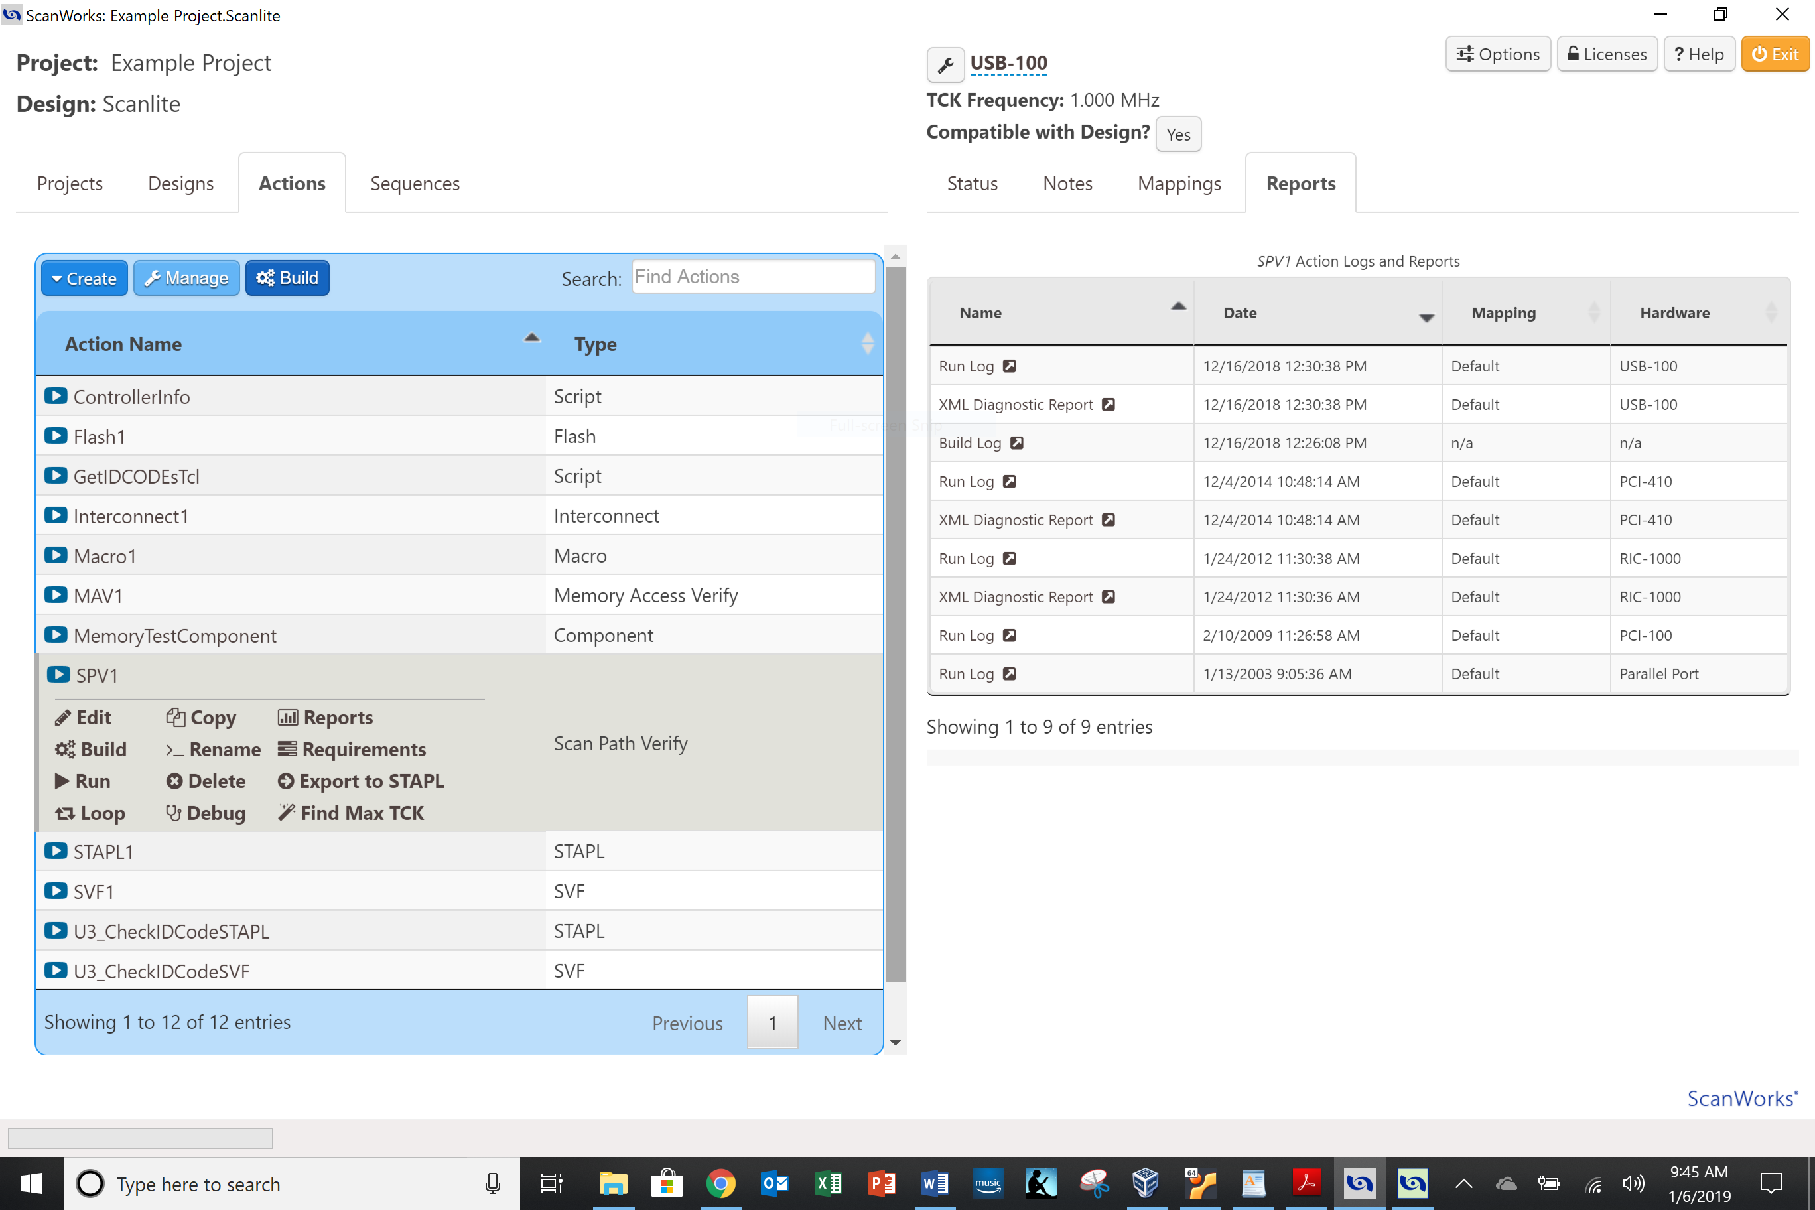The height and width of the screenshot is (1210, 1815).
Task: Copy the SPV1 action
Action: (x=202, y=718)
